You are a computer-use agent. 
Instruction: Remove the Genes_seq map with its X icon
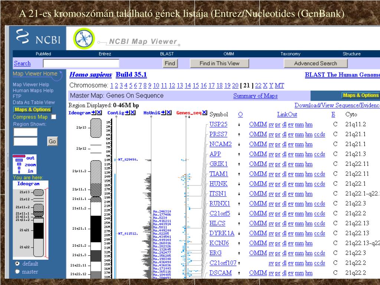(205, 113)
